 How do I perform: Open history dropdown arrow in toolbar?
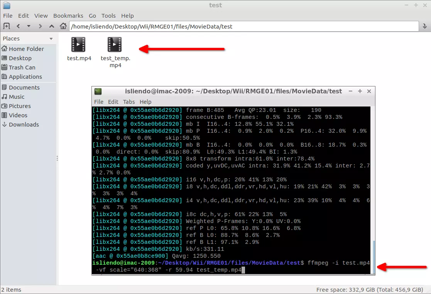coord(29,26)
